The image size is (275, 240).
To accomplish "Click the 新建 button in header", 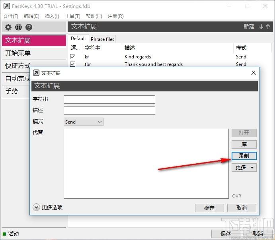I will (249, 27).
